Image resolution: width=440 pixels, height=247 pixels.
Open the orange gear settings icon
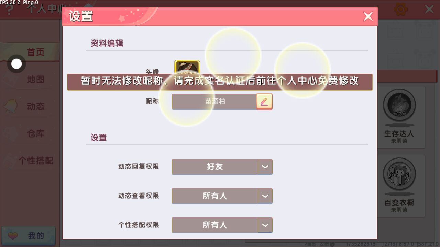click(400, 9)
